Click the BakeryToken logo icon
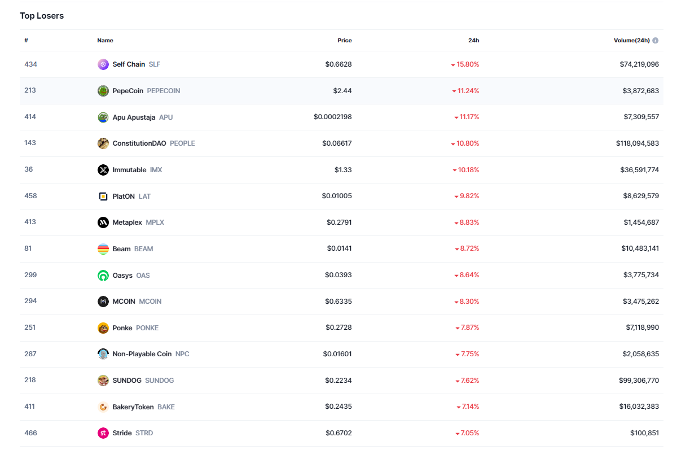677x450 pixels. pyautogui.click(x=103, y=407)
